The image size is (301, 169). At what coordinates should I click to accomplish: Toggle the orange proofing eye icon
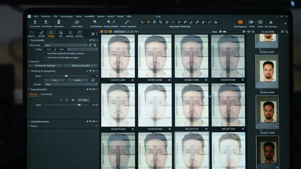110,32
